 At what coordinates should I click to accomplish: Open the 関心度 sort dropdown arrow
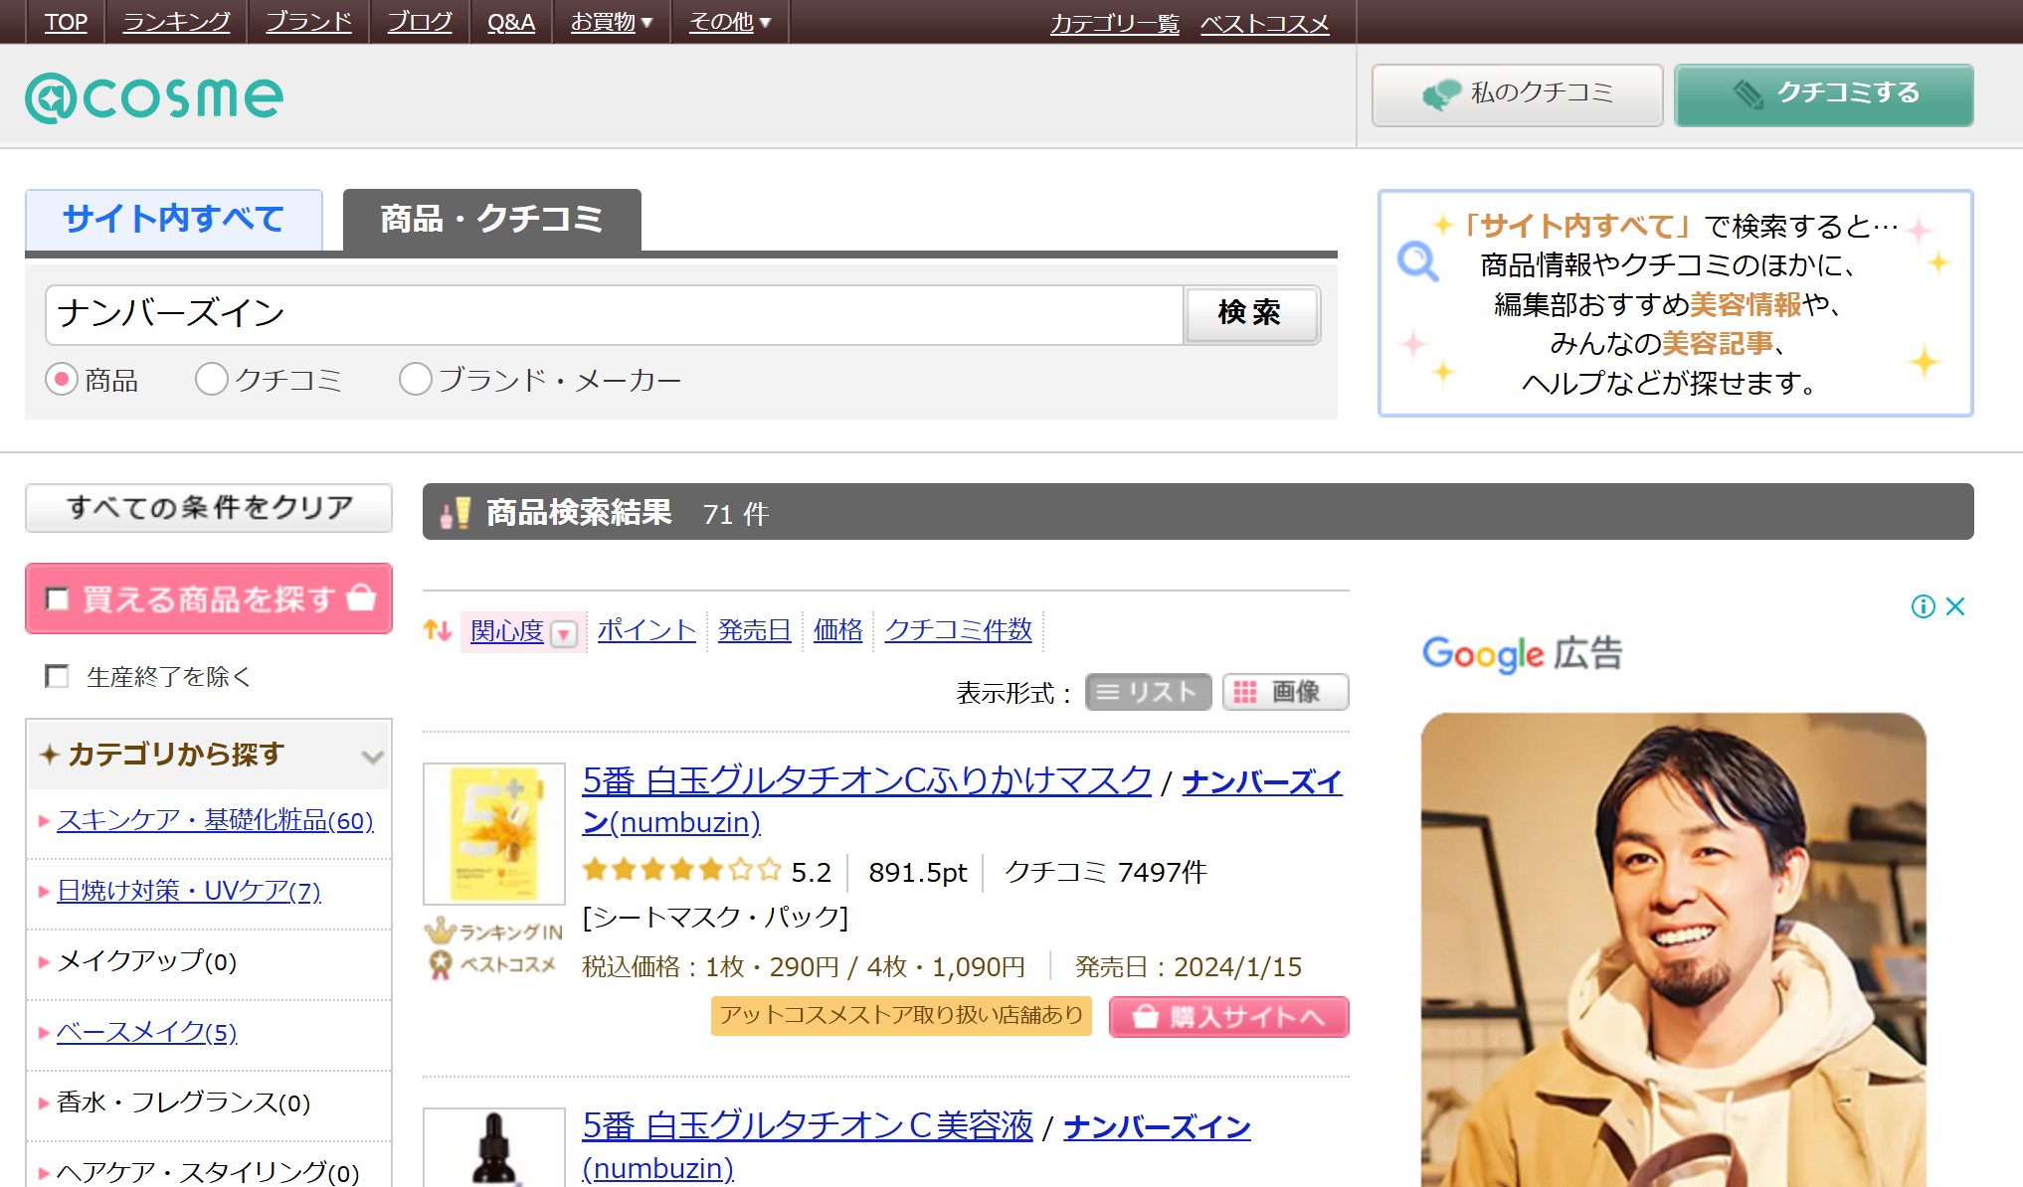(x=564, y=633)
